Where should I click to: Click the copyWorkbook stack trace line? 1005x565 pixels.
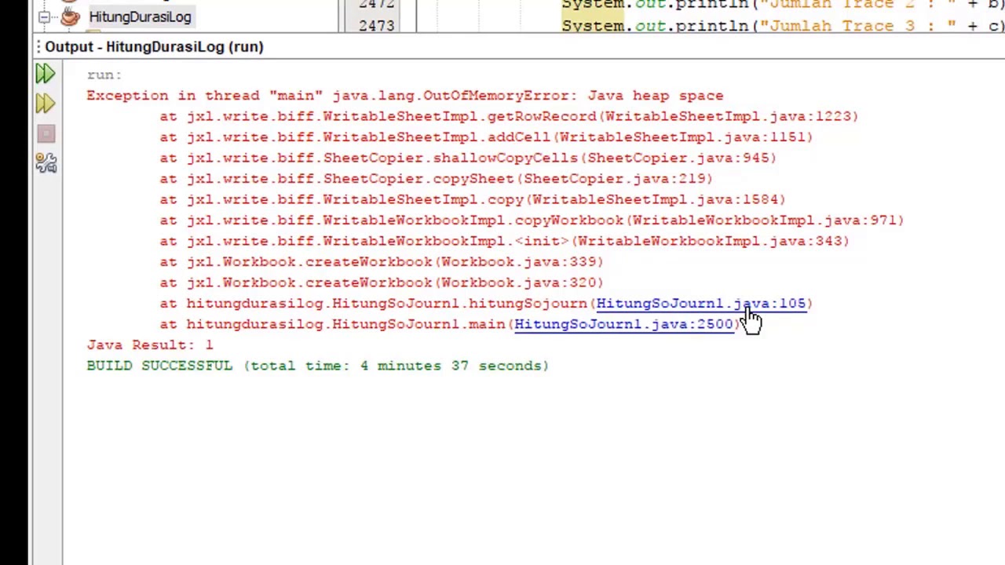pyautogui.click(x=532, y=221)
